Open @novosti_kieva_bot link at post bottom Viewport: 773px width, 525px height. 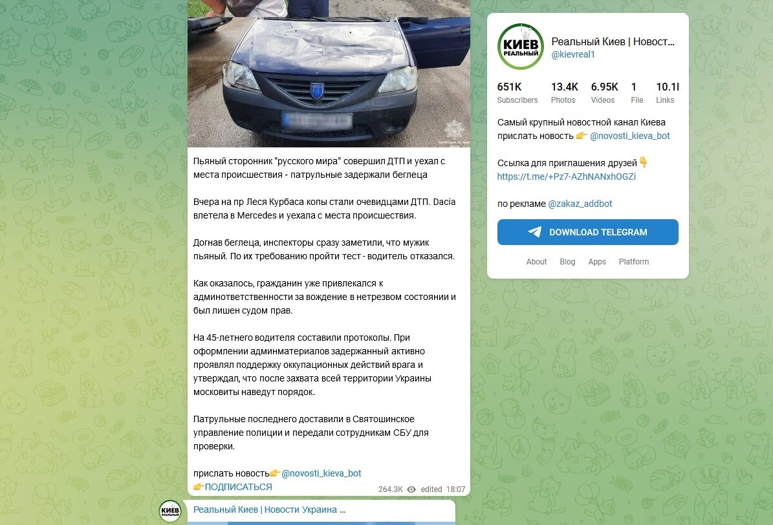pos(321,473)
